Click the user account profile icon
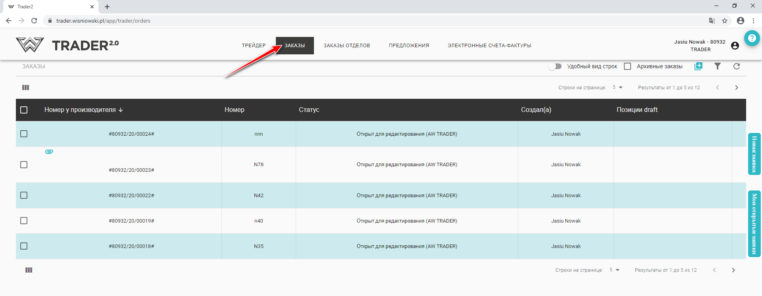Viewport: 762px width, 296px height. tap(735, 46)
